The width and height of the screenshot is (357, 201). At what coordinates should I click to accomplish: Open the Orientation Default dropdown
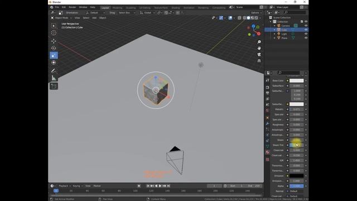pos(95,13)
